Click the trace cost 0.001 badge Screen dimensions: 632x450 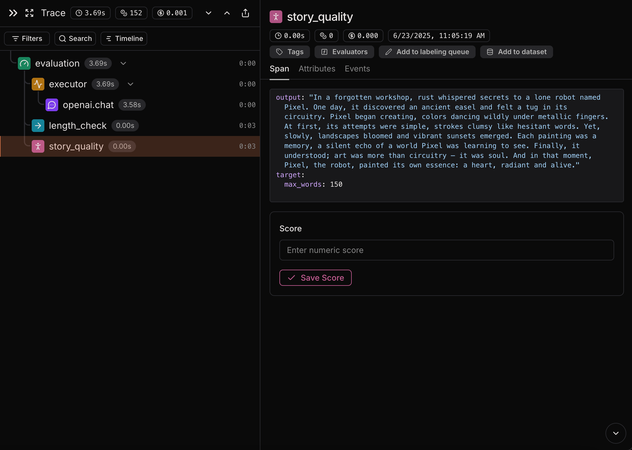click(172, 13)
